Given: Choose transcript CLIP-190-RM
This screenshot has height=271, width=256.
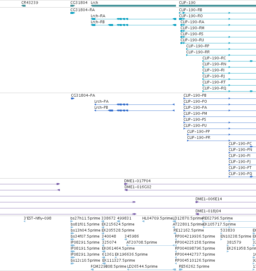Looking at the screenshot, I should pos(192,28).
